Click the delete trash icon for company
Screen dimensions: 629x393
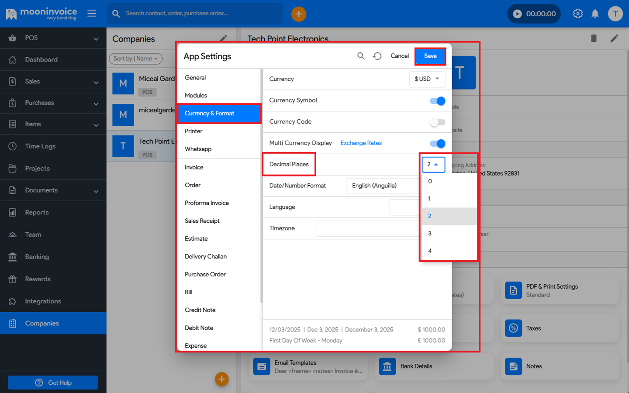pos(594,38)
